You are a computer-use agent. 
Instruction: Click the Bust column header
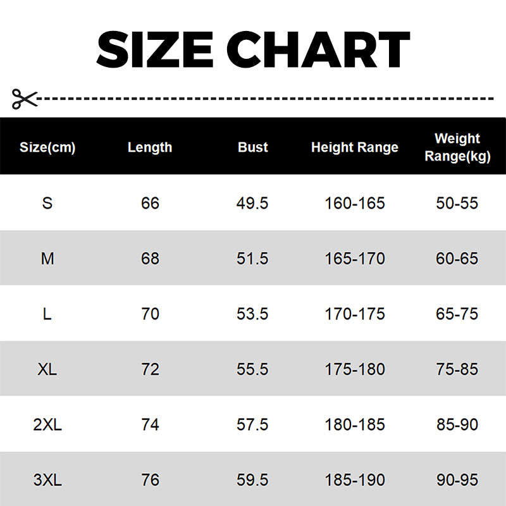click(x=253, y=147)
